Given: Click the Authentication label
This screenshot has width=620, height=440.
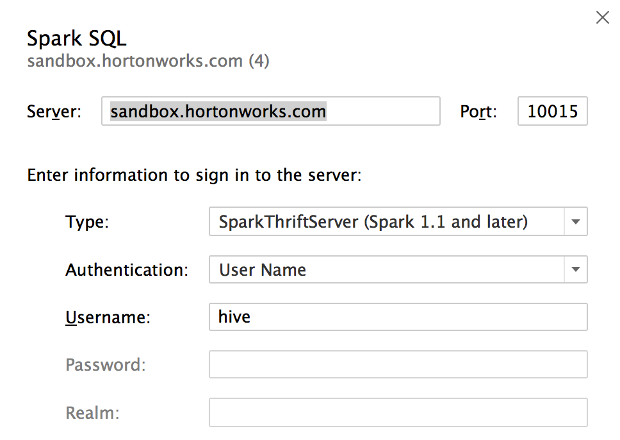Looking at the screenshot, I should (127, 270).
